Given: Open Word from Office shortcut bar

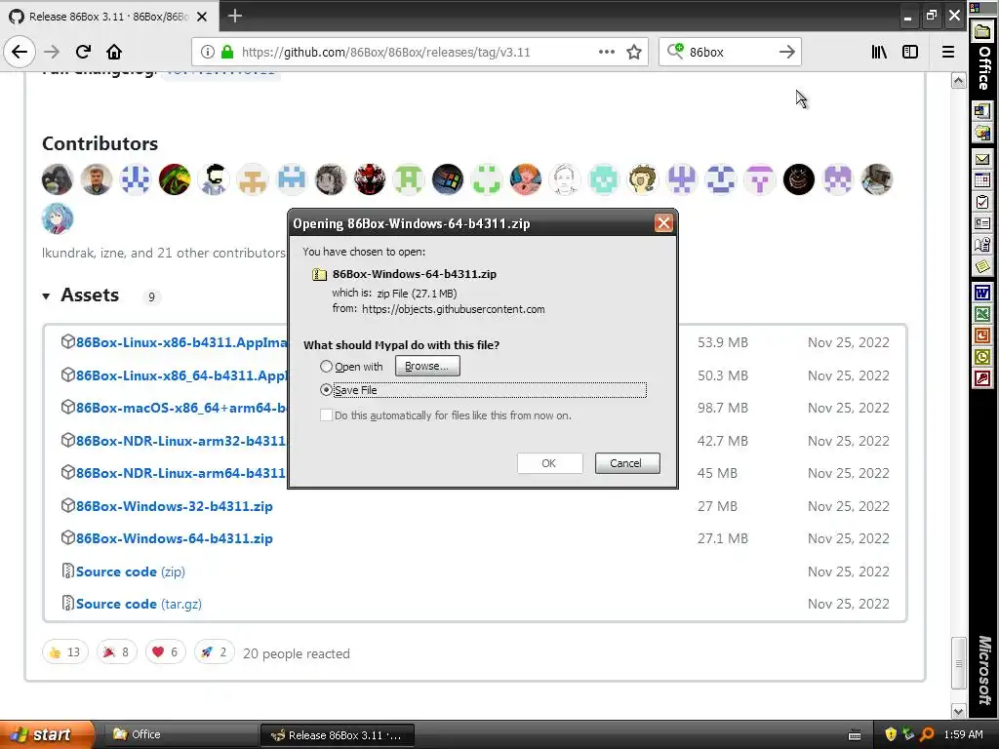Looking at the screenshot, I should (x=982, y=293).
